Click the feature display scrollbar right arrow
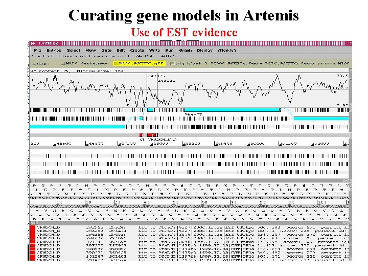This screenshot has width=368, height=276. click(345, 180)
